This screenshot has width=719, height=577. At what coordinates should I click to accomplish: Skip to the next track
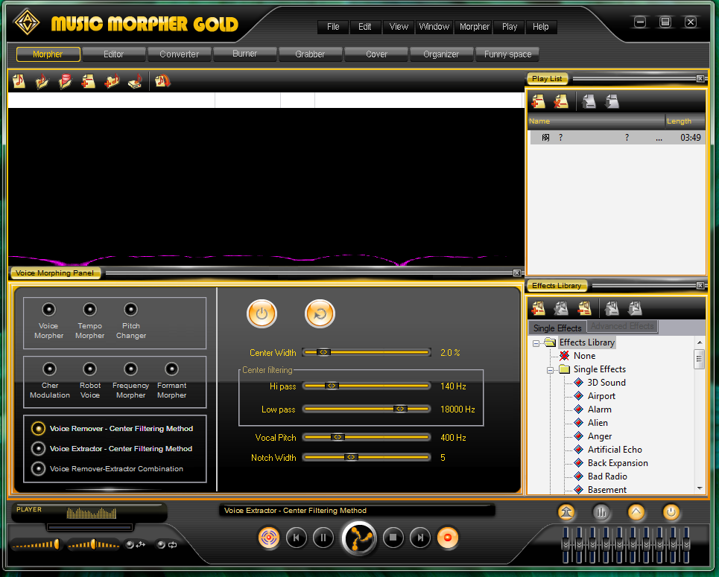(x=420, y=538)
